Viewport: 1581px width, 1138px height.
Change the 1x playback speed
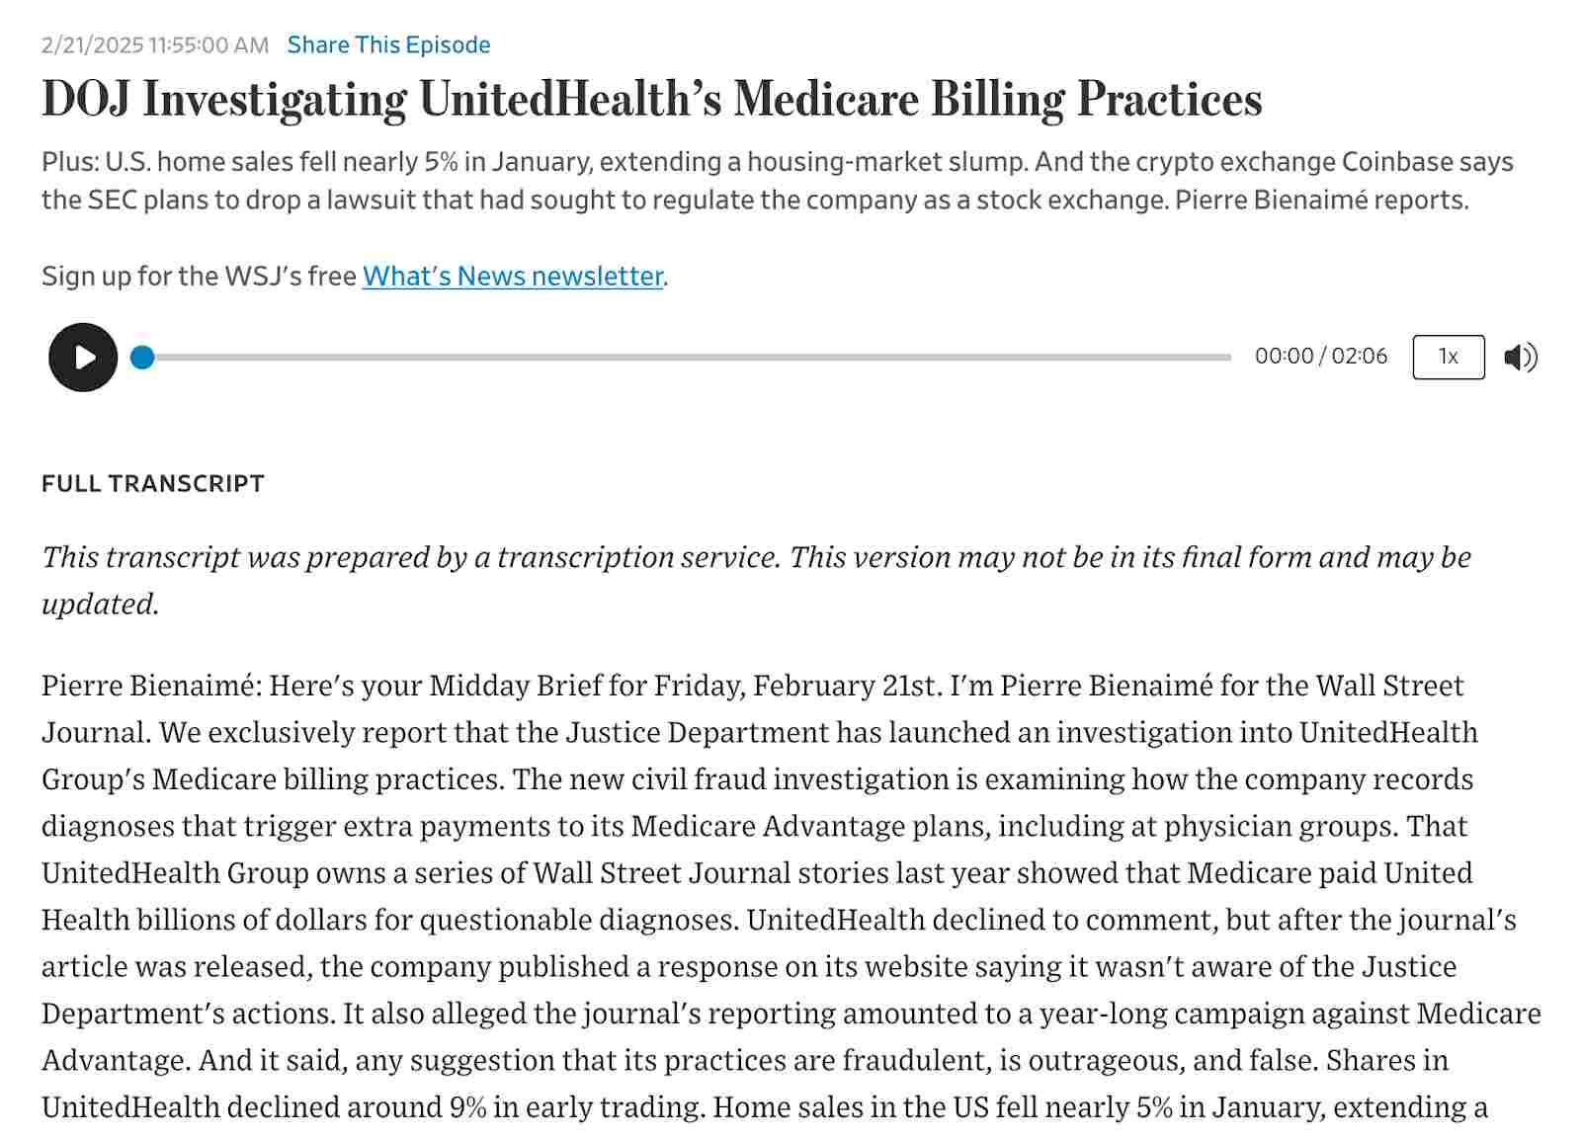[x=1448, y=357]
